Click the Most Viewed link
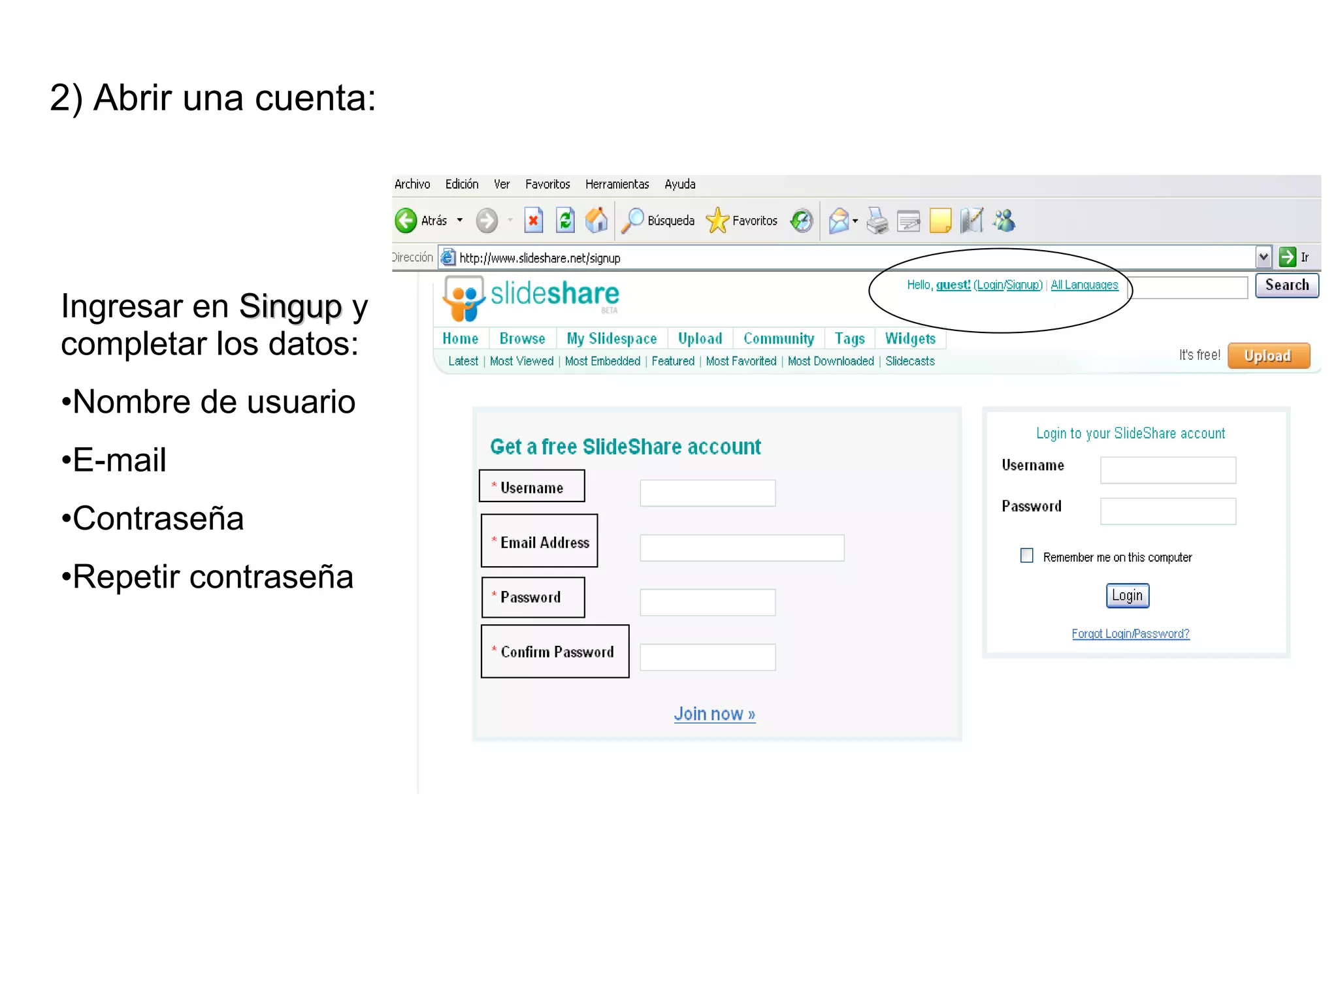The image size is (1338, 1003). (x=521, y=361)
